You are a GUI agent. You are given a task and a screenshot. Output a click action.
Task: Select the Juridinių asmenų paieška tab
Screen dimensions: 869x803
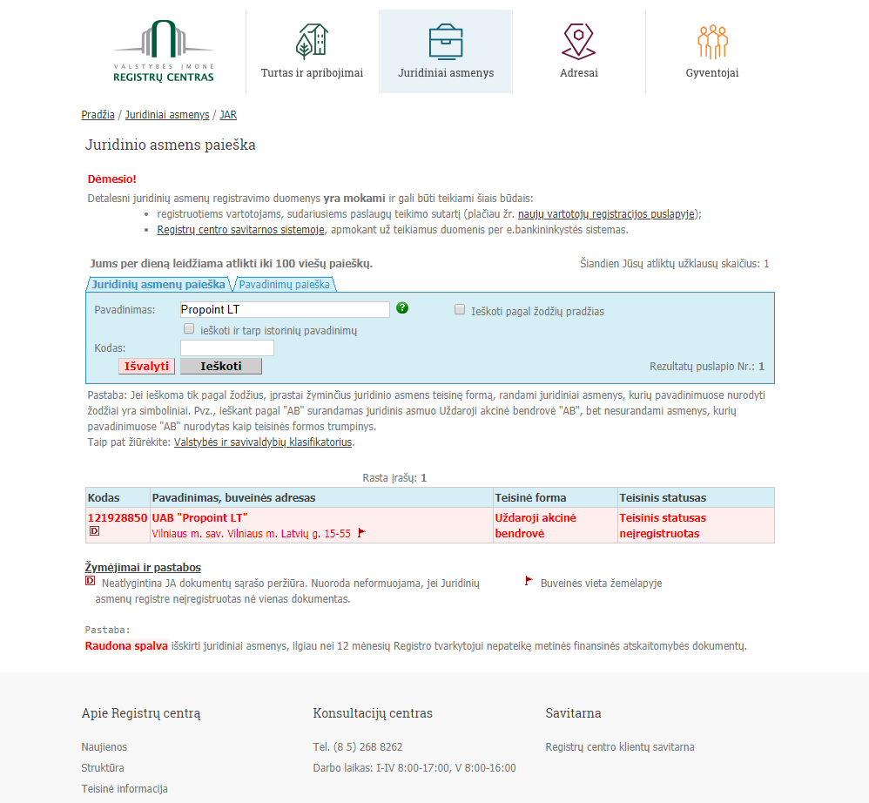pos(158,285)
